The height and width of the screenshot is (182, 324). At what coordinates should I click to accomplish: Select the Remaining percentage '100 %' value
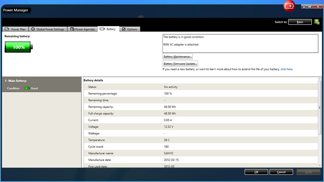[168, 94]
